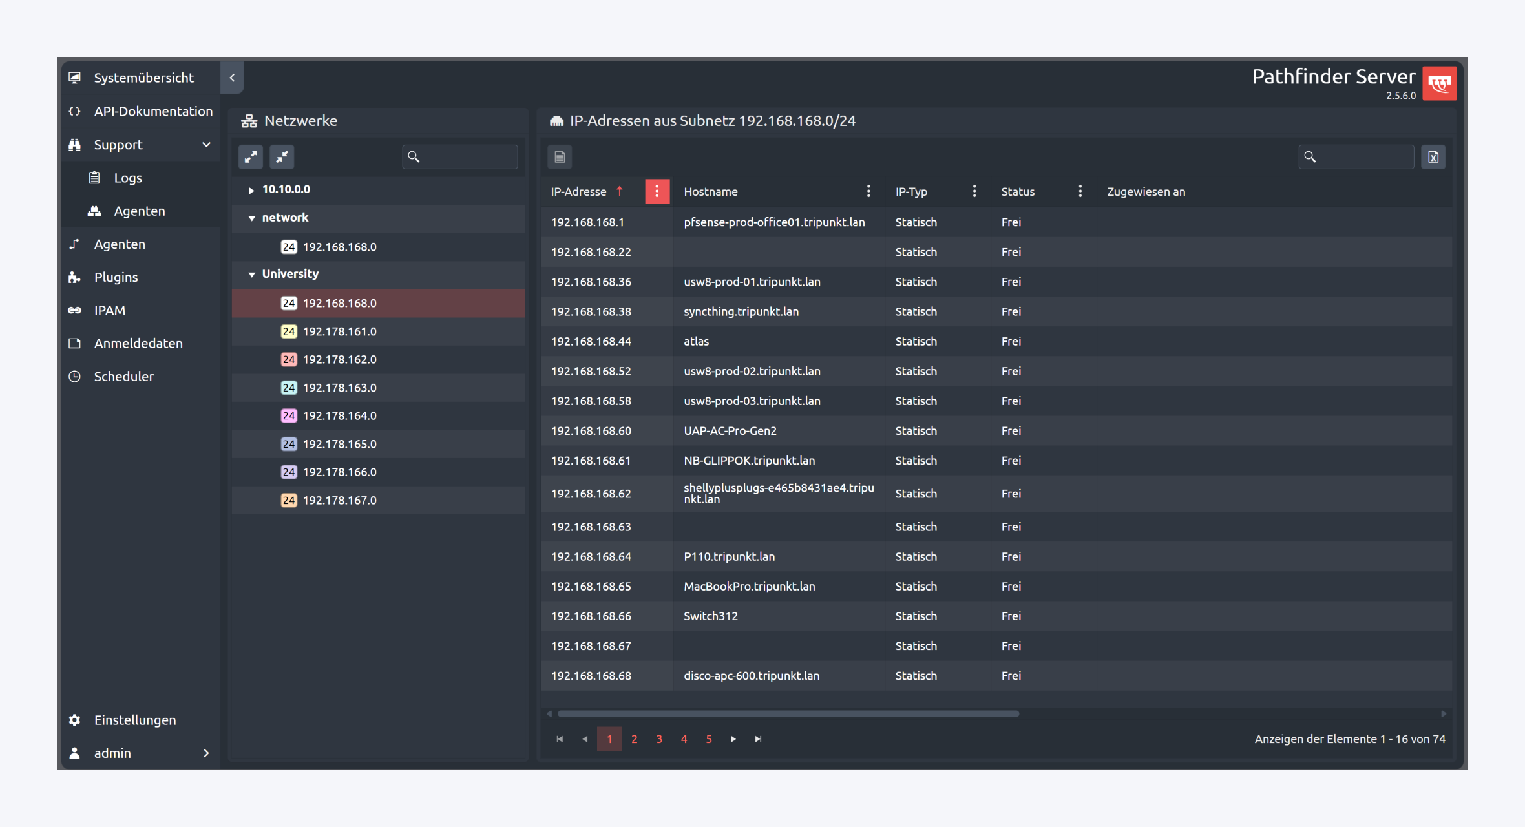Viewport: 1525px width, 827px height.
Task: Collapse the Support menu section
Action: pos(206,145)
